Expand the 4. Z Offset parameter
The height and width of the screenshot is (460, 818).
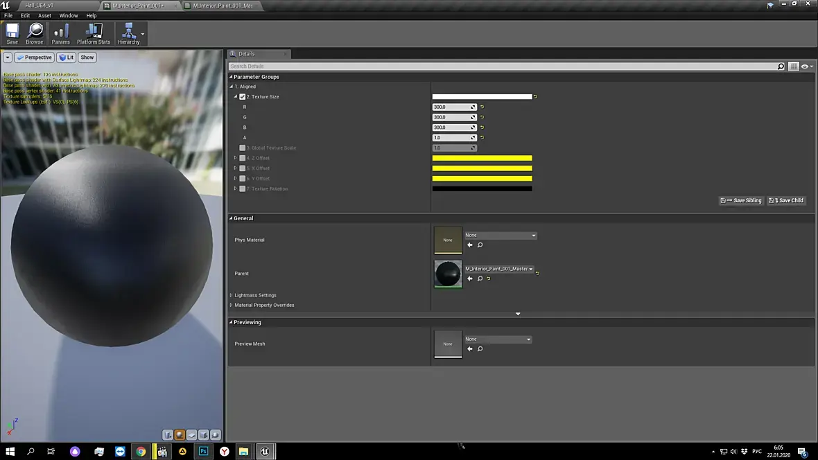[235, 158]
